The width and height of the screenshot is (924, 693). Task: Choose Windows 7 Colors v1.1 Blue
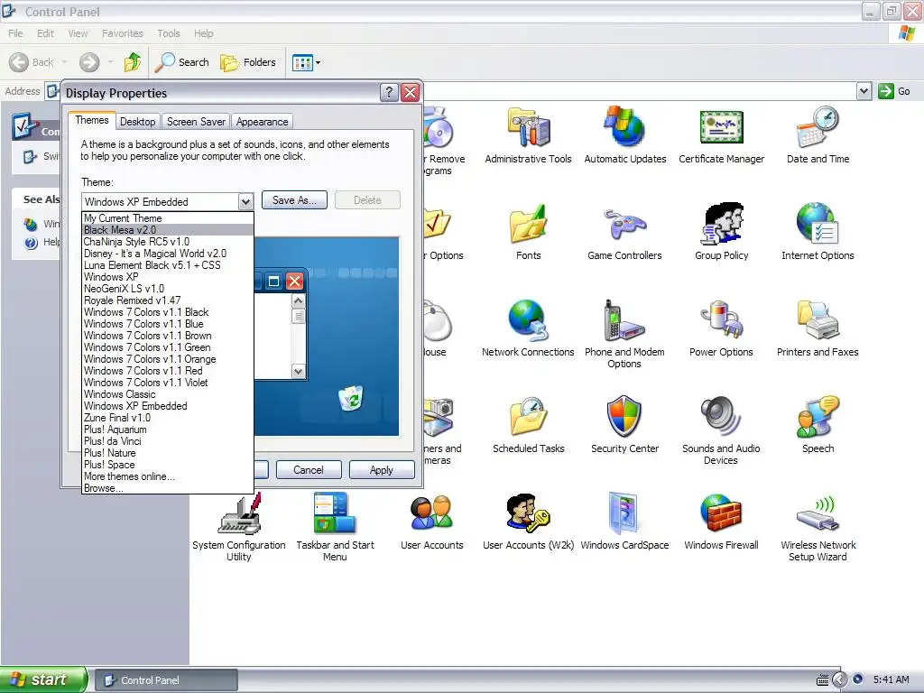[x=168, y=324]
